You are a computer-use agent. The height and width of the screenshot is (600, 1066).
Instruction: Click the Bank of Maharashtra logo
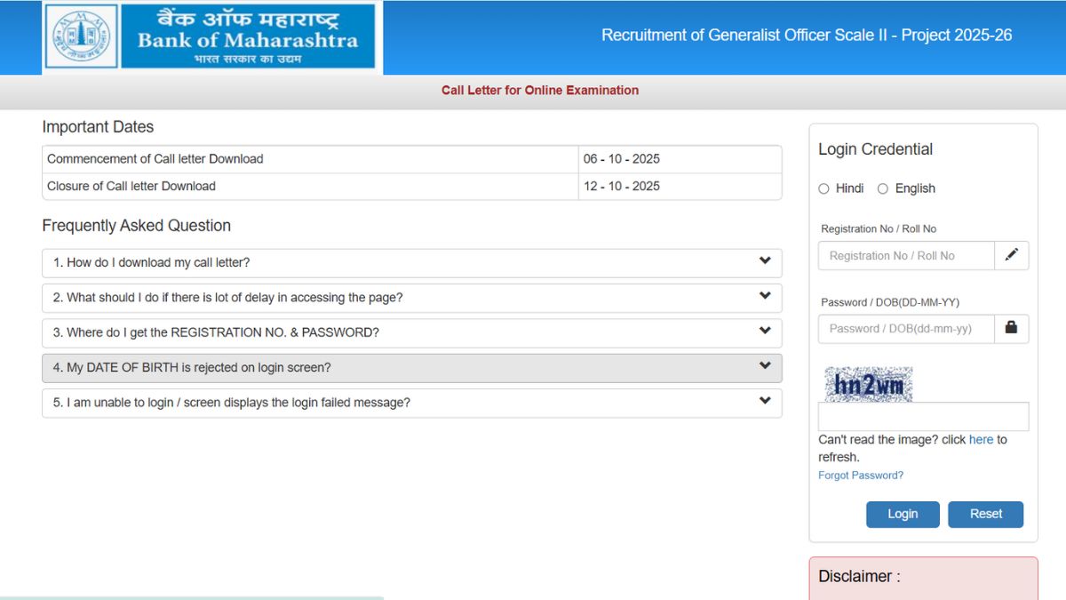[213, 36]
